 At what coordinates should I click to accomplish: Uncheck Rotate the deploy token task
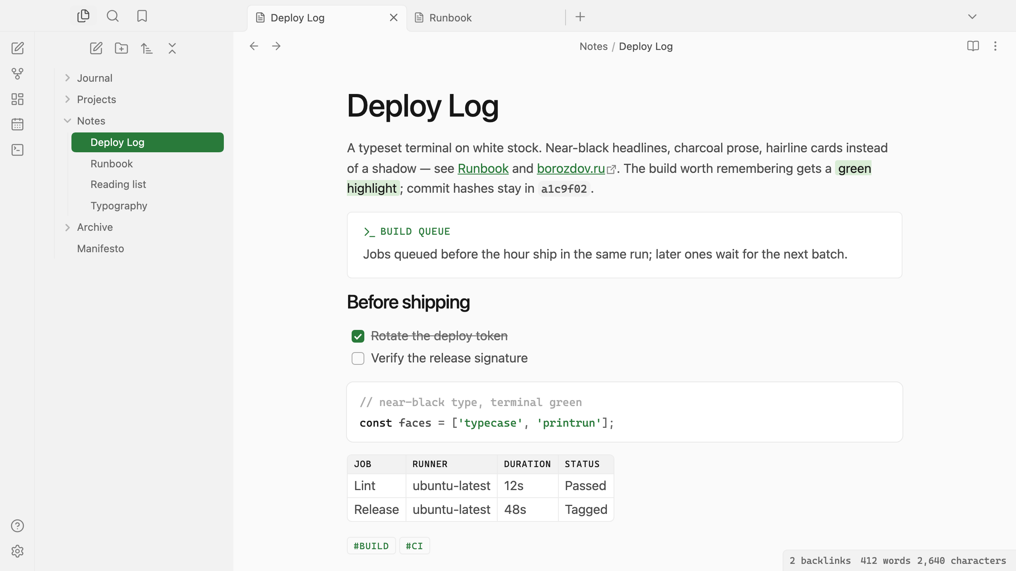coord(358,336)
